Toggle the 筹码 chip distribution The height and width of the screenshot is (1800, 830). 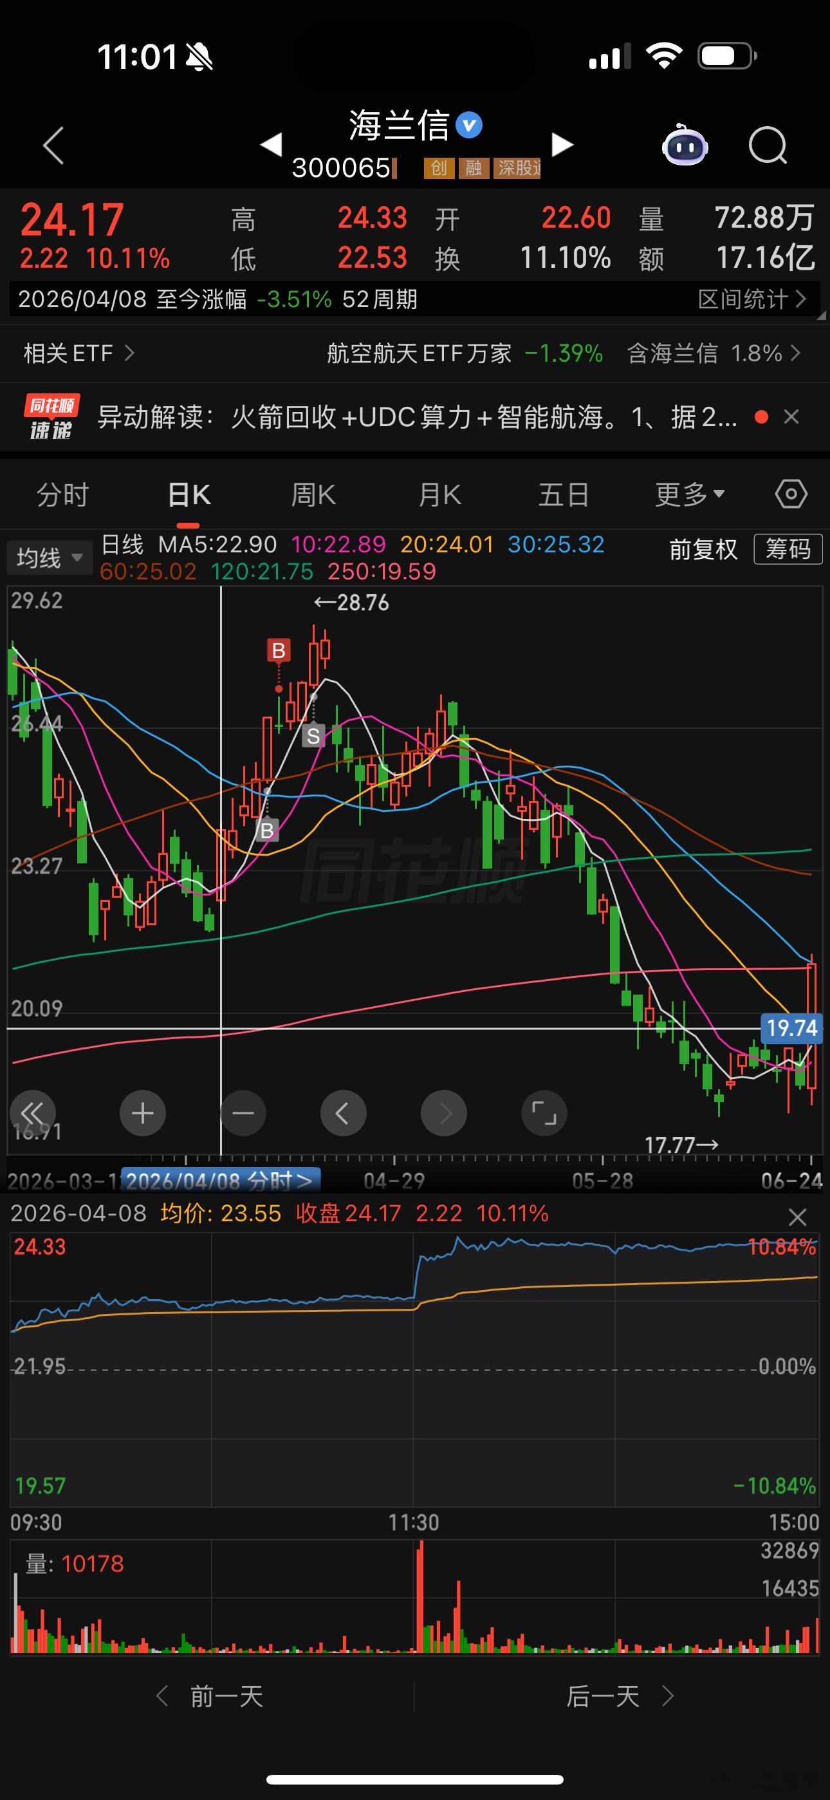point(788,549)
